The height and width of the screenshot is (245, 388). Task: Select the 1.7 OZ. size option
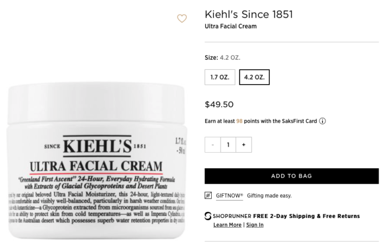[x=219, y=77]
